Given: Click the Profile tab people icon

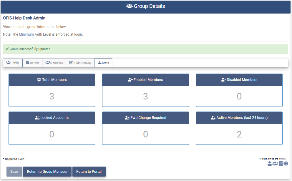Looking at the screenshot, I should click(x=8, y=62).
